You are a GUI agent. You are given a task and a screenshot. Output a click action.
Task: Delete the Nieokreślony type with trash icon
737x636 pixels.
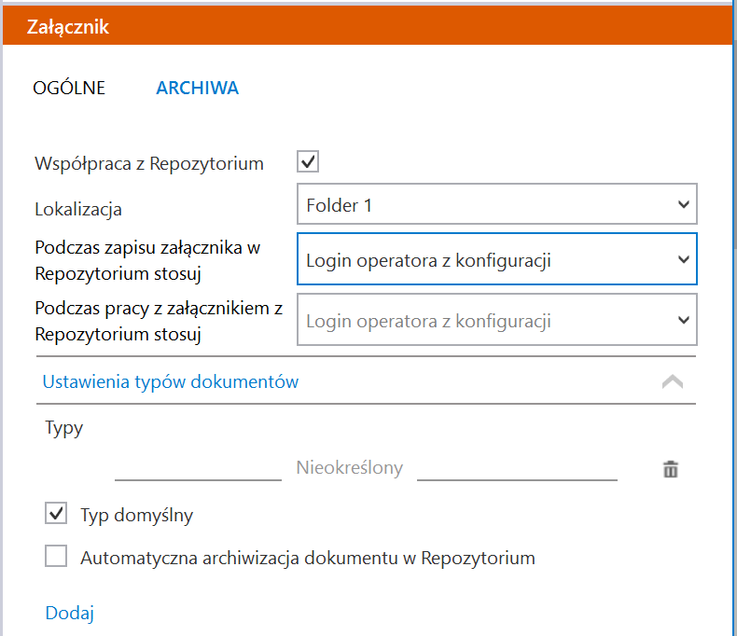pyautogui.click(x=670, y=469)
